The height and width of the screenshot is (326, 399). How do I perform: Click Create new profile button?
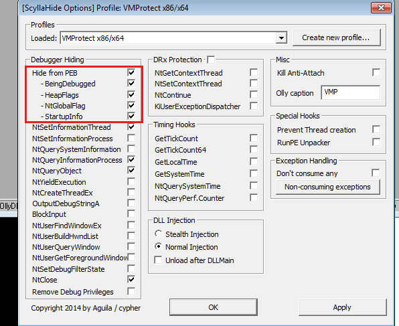coord(336,37)
